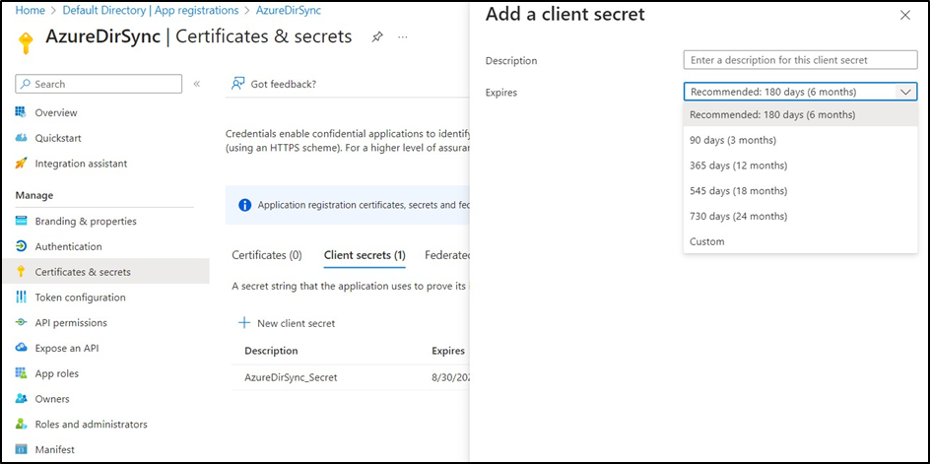Screen dimensions: 930x464
Task: Click the API permissions icon
Action: coord(21,323)
